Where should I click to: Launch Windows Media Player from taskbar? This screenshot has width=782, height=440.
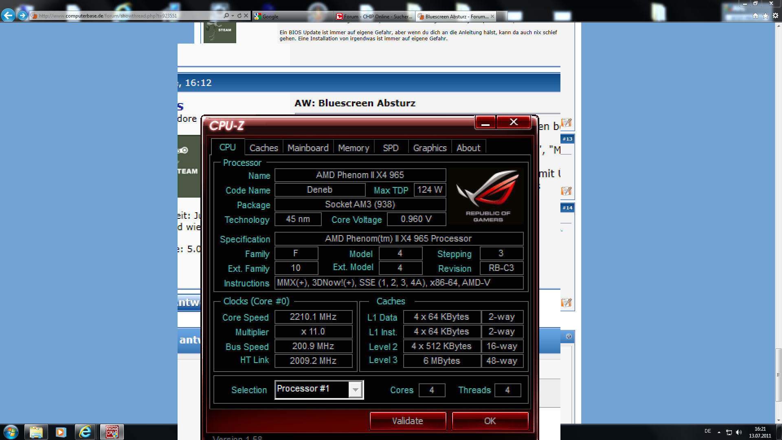(61, 432)
